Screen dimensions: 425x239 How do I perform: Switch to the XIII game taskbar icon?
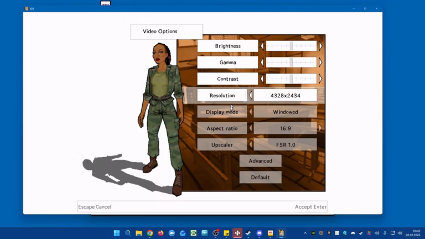(x=281, y=233)
